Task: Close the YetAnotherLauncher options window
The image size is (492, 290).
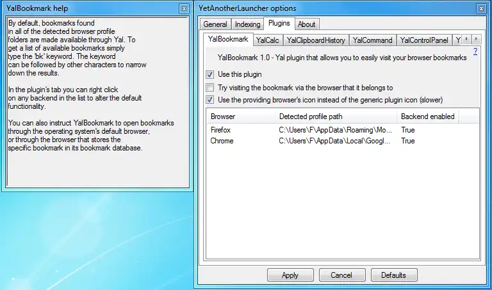Action: (481, 9)
